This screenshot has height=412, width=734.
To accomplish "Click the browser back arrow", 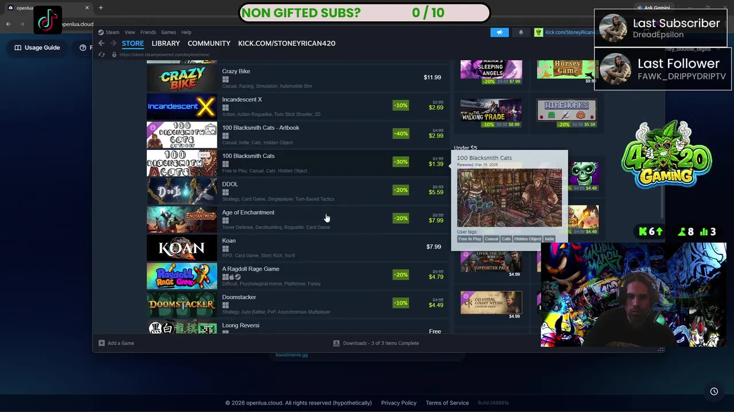I will point(9,23).
